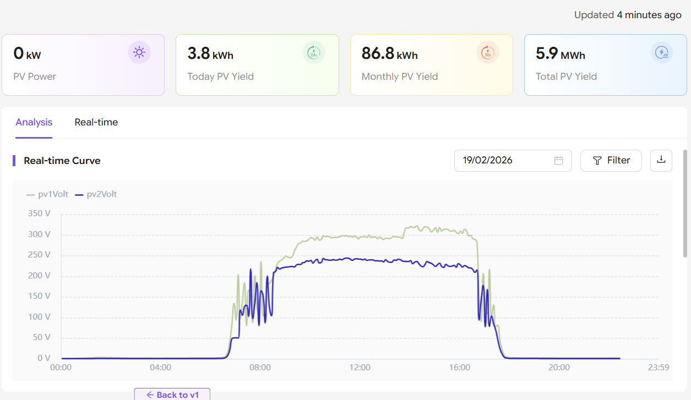Click the 30d icon in Monthly PV Yield
The height and width of the screenshot is (400, 691).
[x=488, y=52]
